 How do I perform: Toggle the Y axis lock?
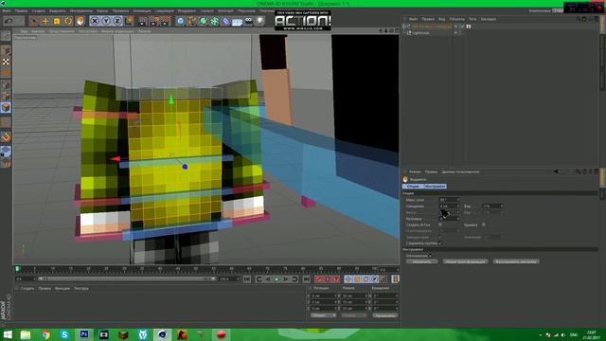click(106, 21)
